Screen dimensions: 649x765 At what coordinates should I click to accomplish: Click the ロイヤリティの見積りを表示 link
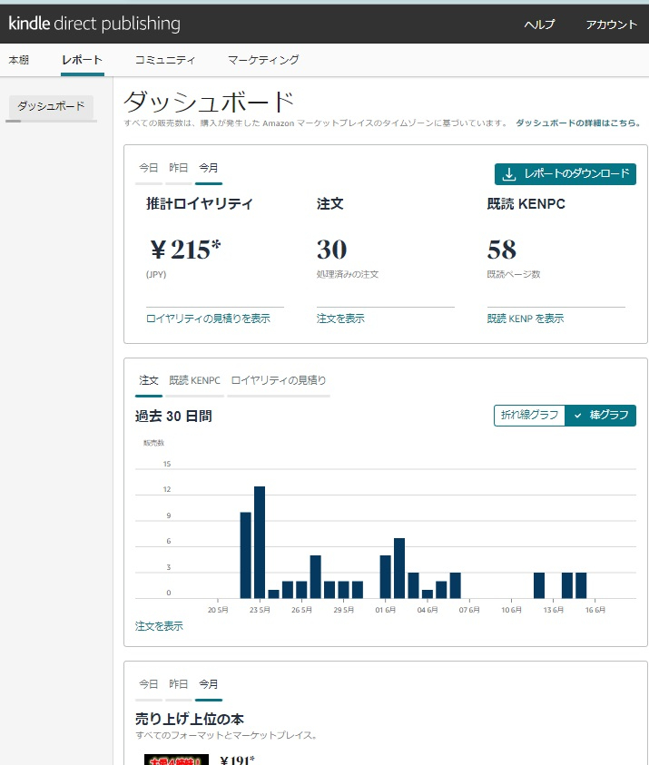pos(208,319)
